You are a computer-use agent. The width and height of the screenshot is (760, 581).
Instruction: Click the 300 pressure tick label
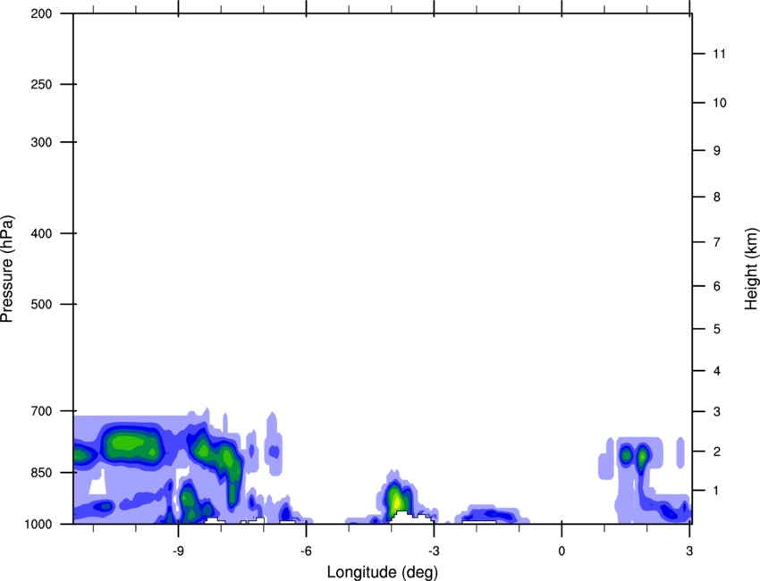pos(41,142)
